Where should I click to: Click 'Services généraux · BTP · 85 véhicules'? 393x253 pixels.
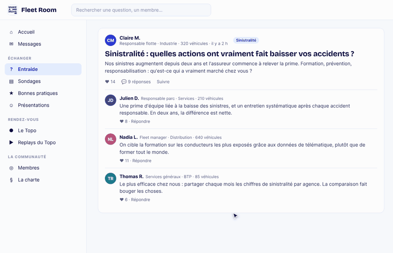(182, 177)
